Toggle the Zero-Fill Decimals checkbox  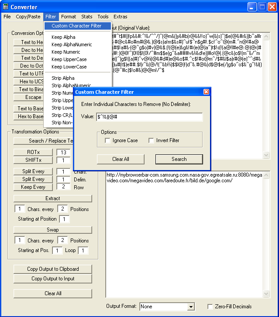pos(210,307)
